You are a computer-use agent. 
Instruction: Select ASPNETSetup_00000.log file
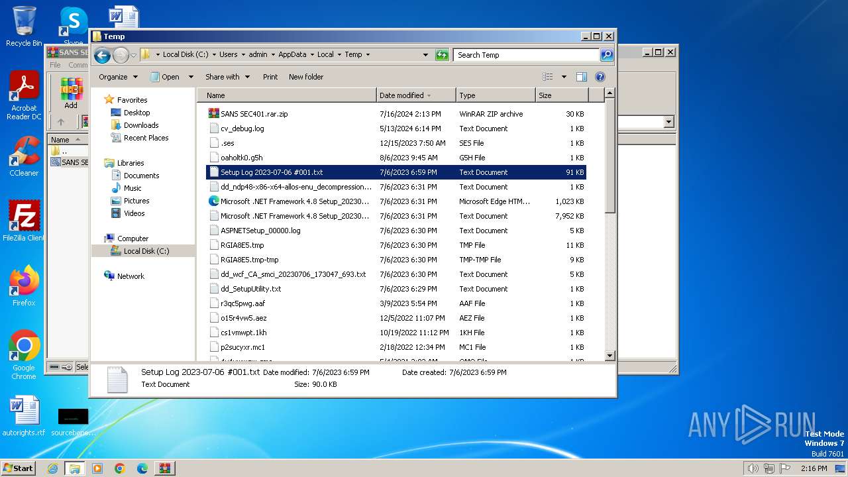(260, 231)
